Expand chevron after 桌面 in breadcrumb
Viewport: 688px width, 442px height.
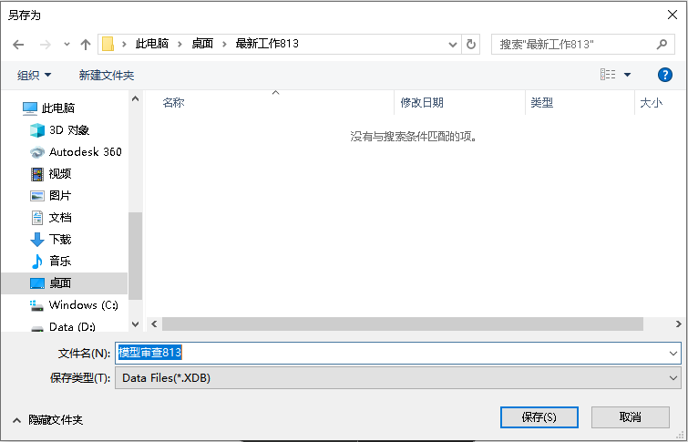click(225, 44)
